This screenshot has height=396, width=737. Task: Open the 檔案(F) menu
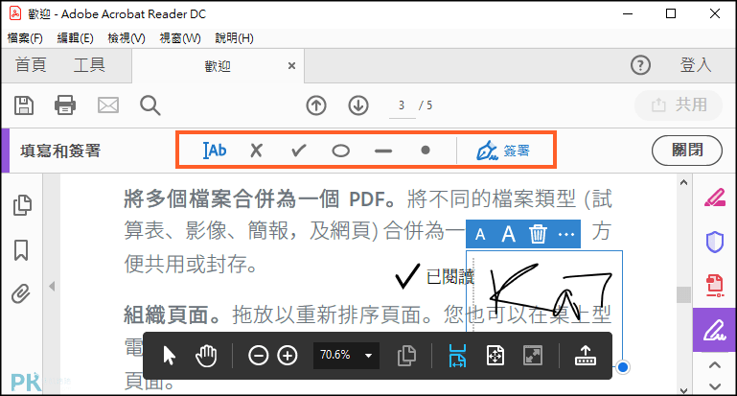(x=25, y=38)
